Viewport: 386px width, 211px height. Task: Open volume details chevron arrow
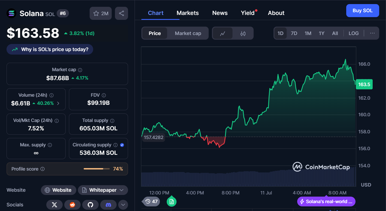point(58,103)
